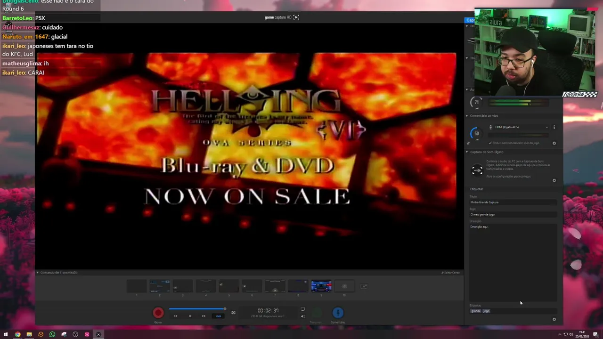This screenshot has width=603, height=339.
Task: Open the HDMI (Elgato 4K S) input dropdown
Action: (519, 127)
